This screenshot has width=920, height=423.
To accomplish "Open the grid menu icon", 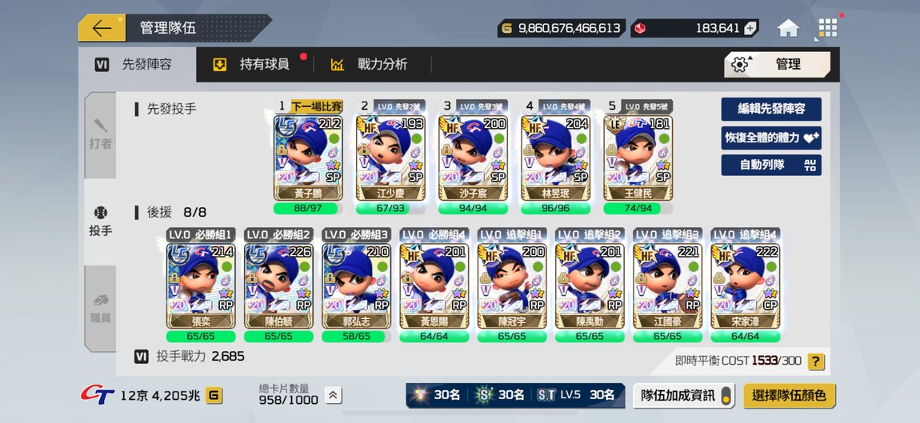I will coord(828,28).
